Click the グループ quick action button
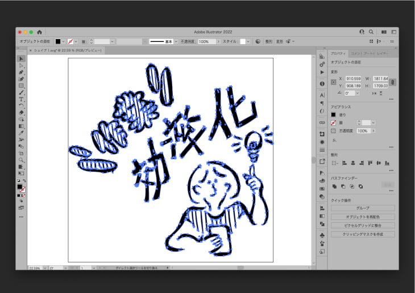 click(362, 208)
